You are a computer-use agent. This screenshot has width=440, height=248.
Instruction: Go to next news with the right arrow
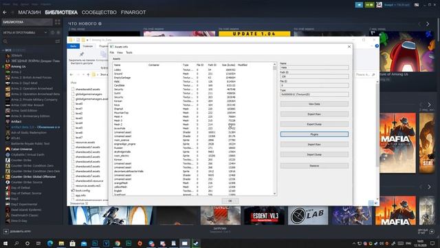428,24
